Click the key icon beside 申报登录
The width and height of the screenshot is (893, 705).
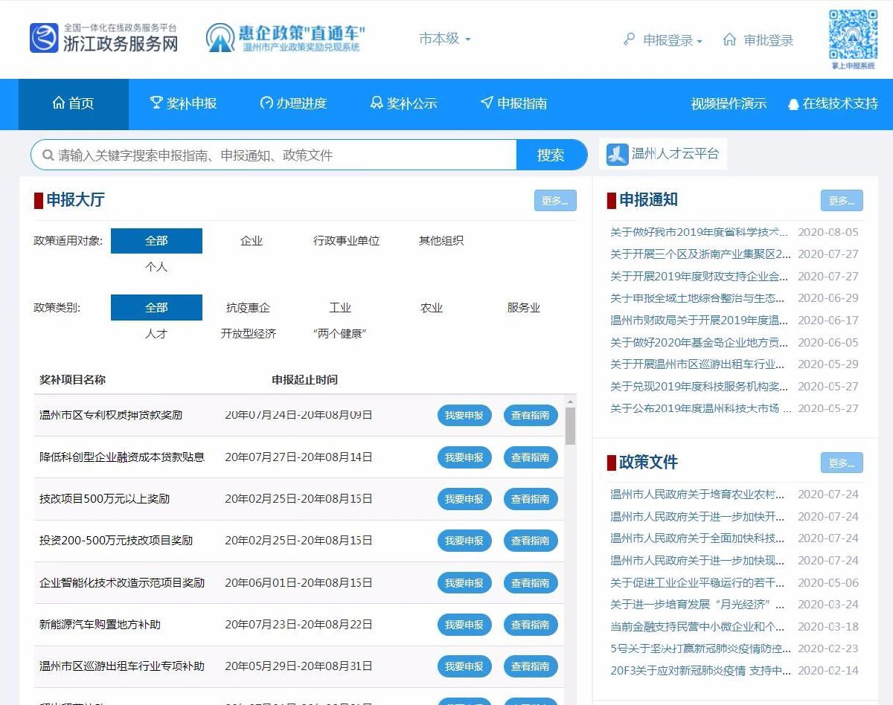pyautogui.click(x=630, y=39)
